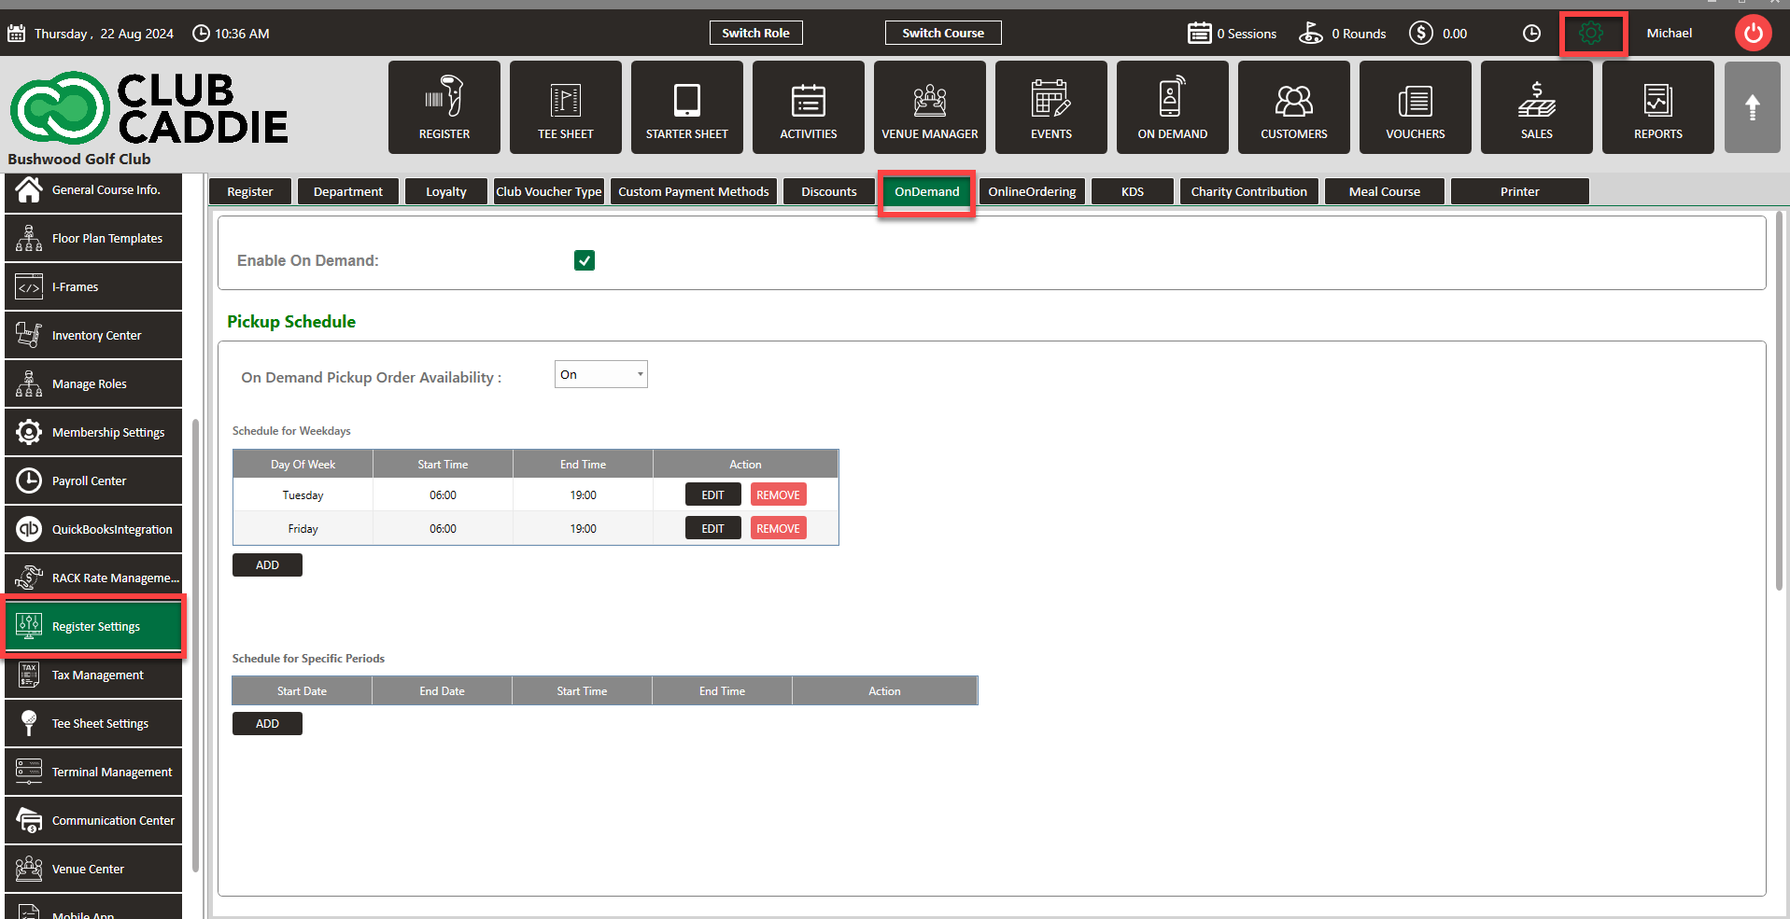Image resolution: width=1790 pixels, height=919 pixels.
Task: Open the On Demand module
Action: tap(1173, 107)
